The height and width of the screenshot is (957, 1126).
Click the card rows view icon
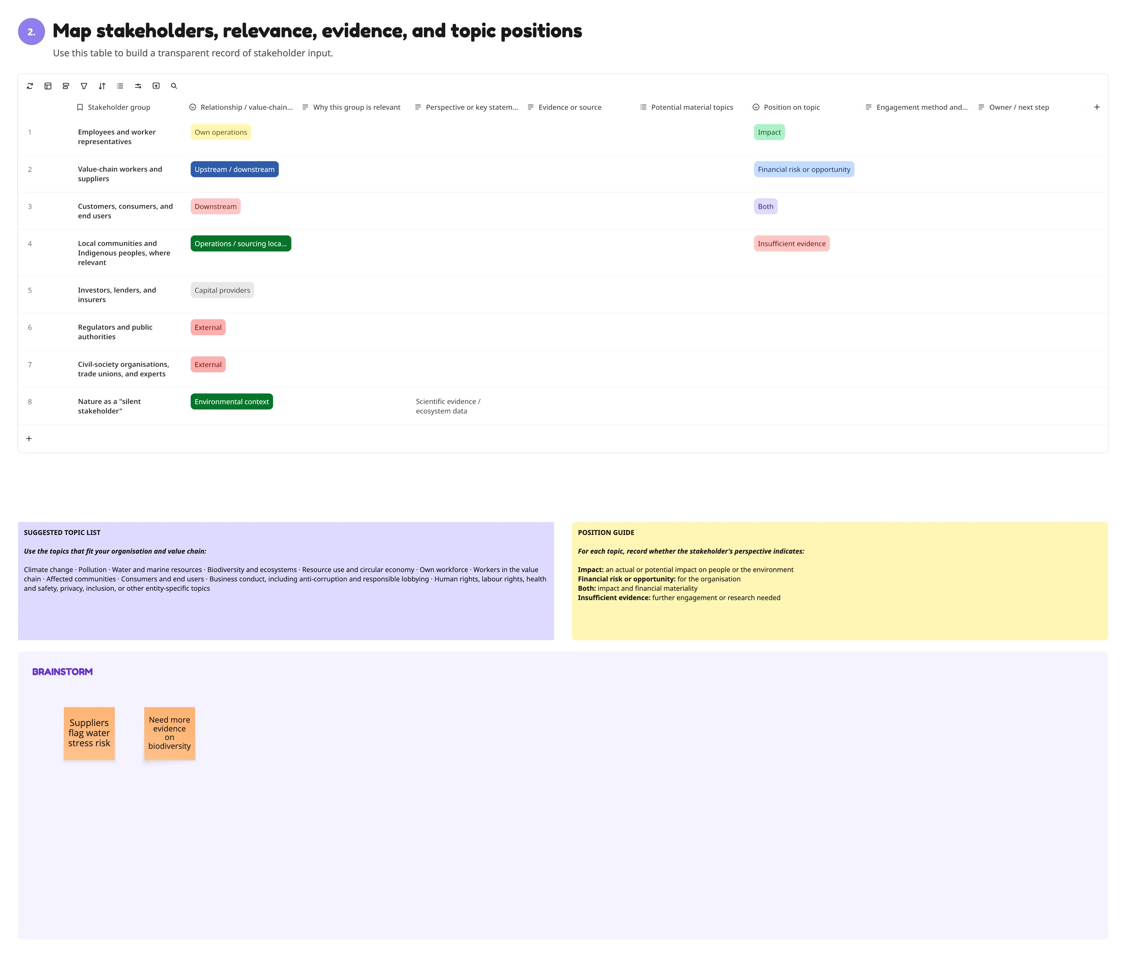click(66, 86)
